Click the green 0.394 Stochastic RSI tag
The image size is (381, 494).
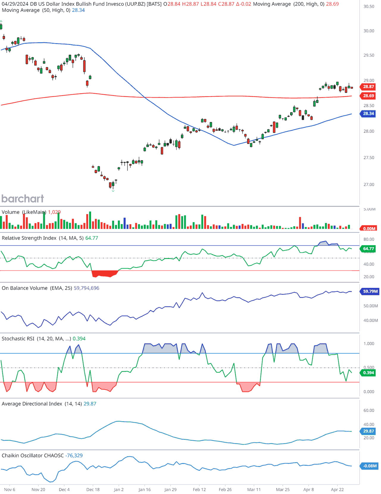(368, 373)
